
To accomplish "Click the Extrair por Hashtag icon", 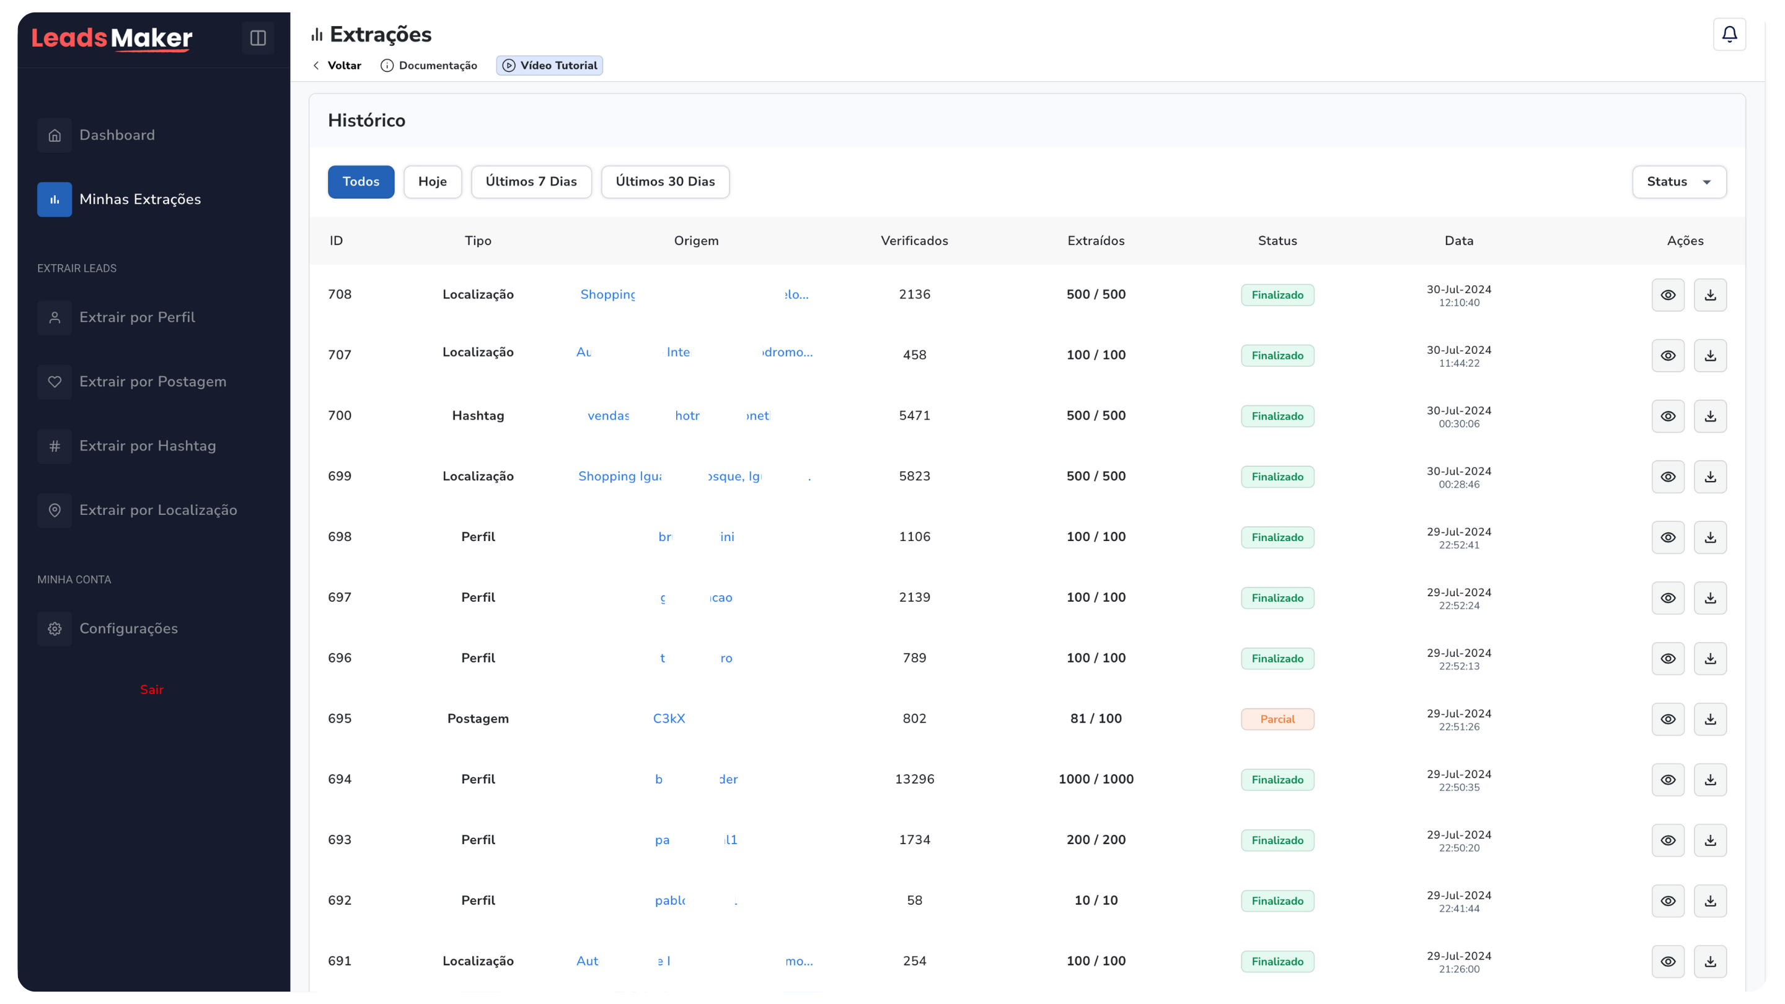I will tap(55, 446).
